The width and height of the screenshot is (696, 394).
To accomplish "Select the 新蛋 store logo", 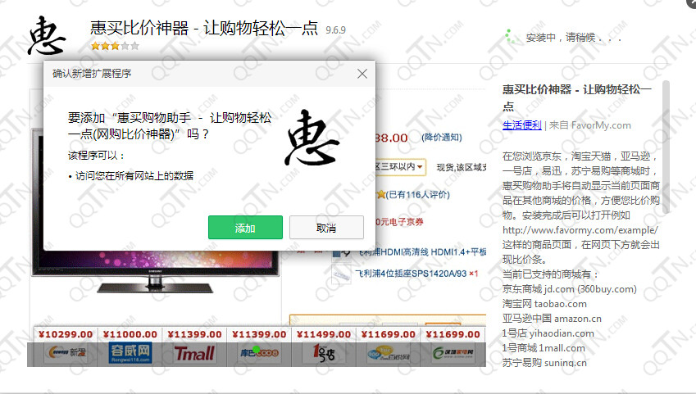I will [x=64, y=353].
